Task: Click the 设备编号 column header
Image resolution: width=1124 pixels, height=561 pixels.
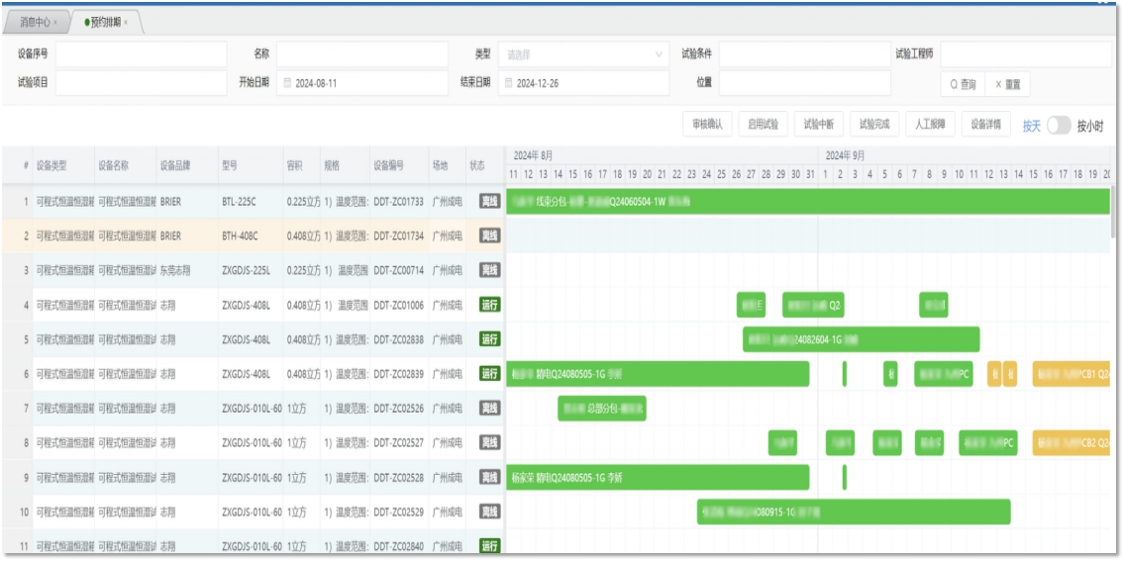Action: pos(398,165)
